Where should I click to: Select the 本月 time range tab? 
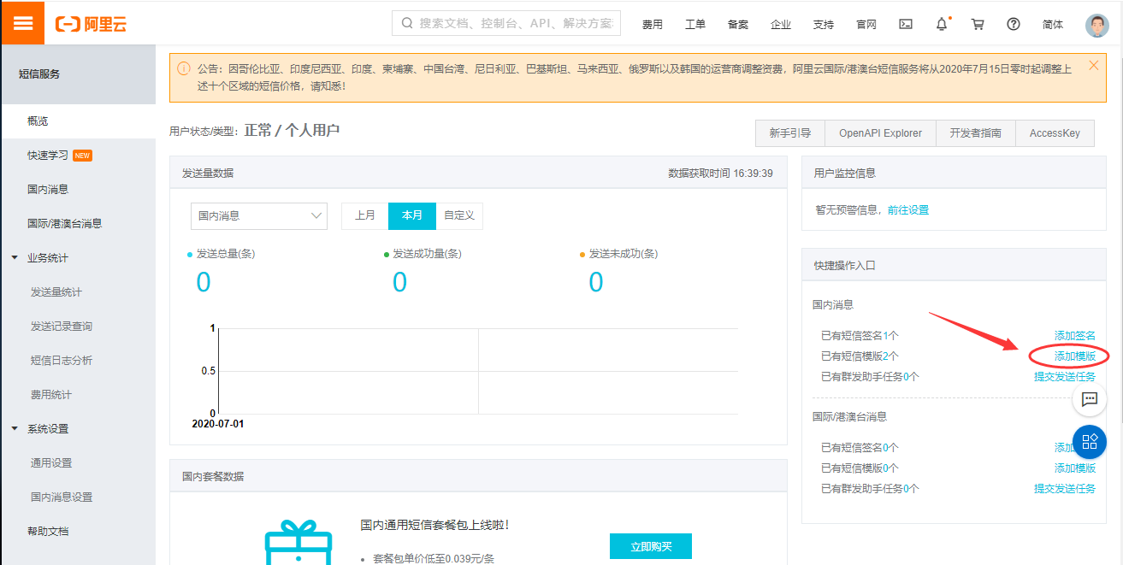(x=412, y=216)
